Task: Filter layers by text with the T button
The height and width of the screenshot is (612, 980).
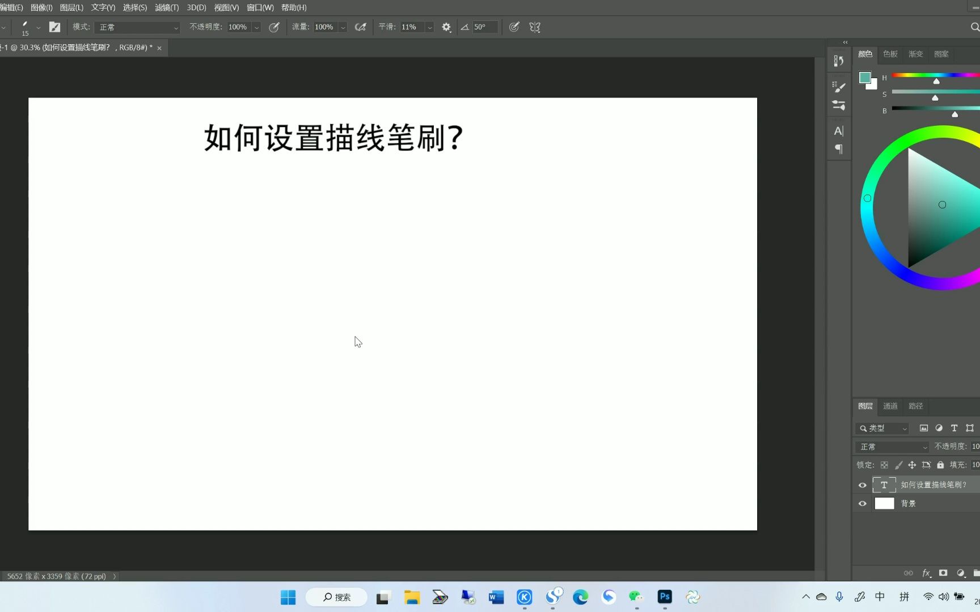Action: tap(953, 428)
